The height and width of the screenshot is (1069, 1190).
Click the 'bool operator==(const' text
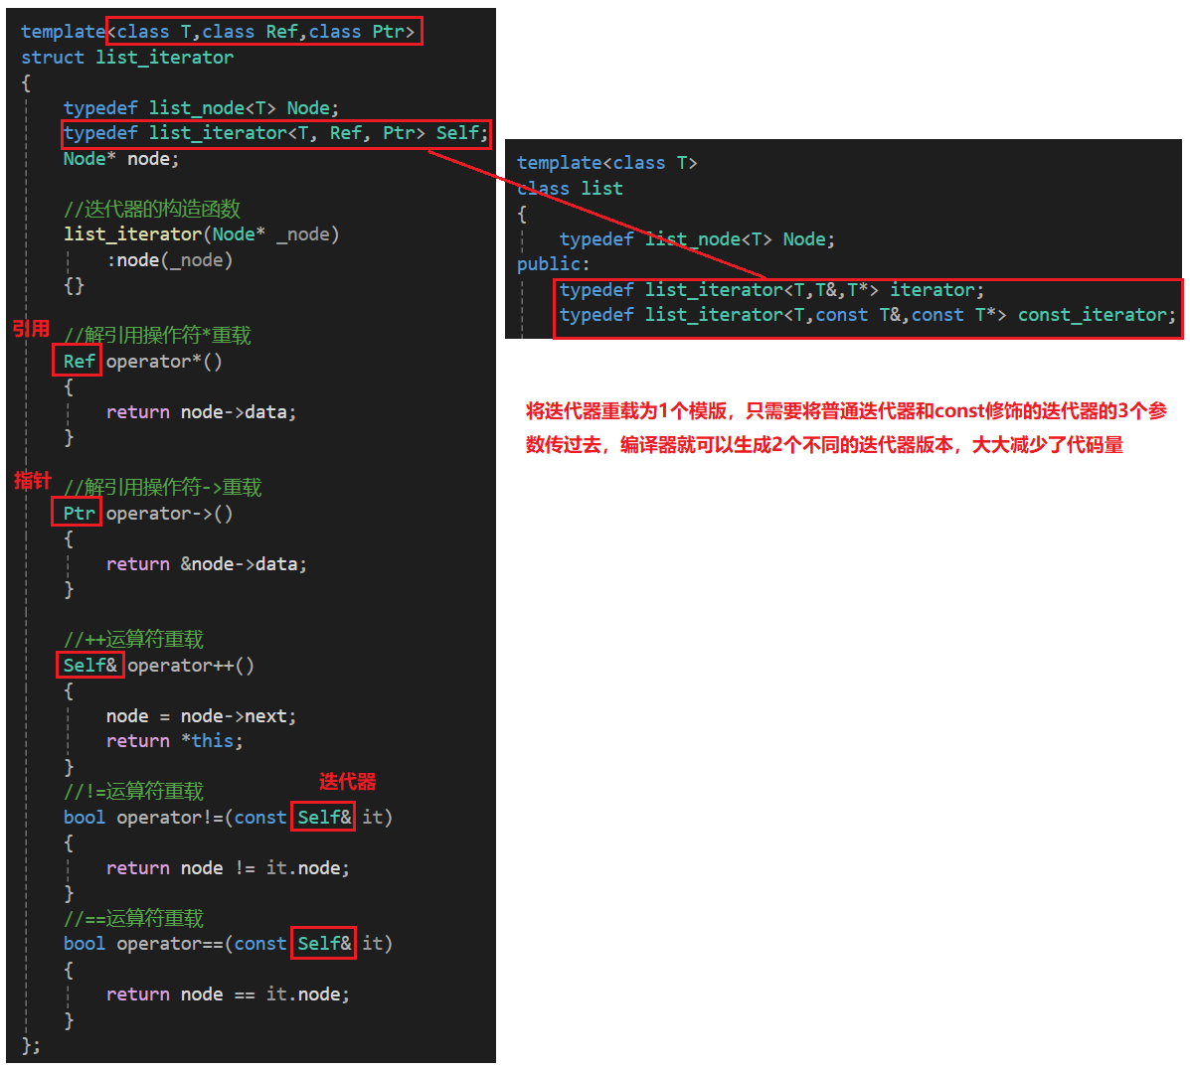[175, 943]
